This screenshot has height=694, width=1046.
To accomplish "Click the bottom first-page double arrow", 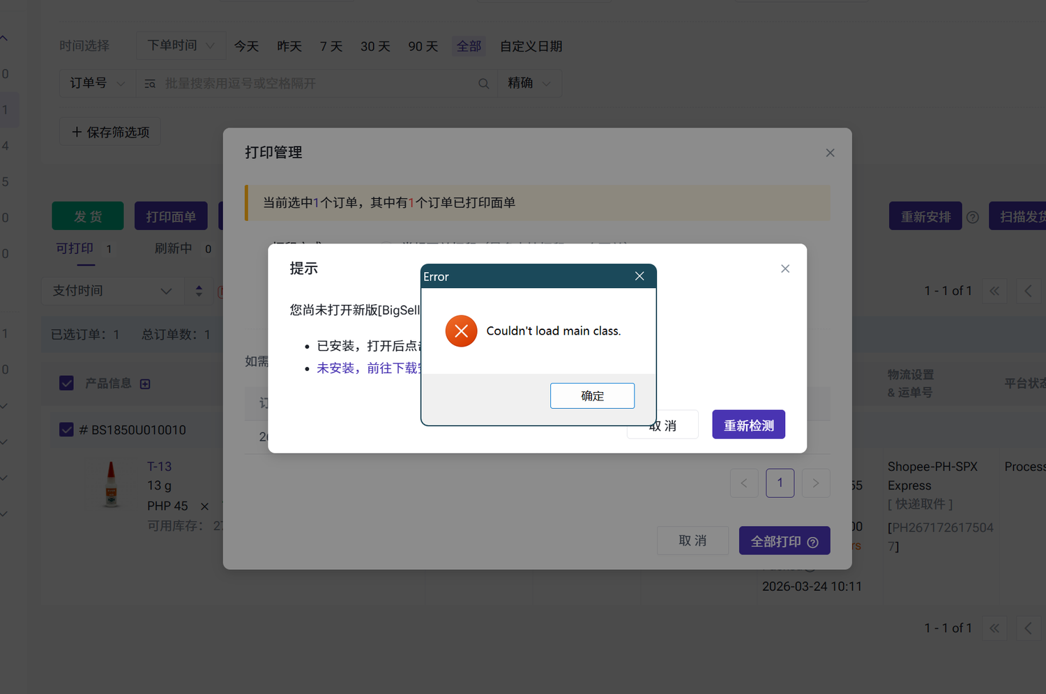I will [x=994, y=628].
